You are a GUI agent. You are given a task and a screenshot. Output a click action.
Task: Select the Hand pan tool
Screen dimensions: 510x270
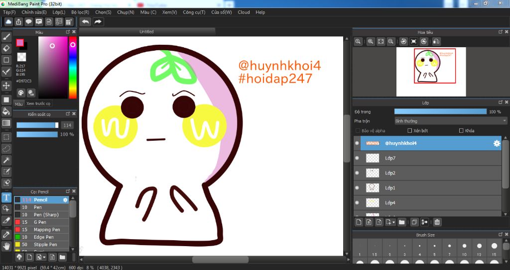click(x=6, y=246)
